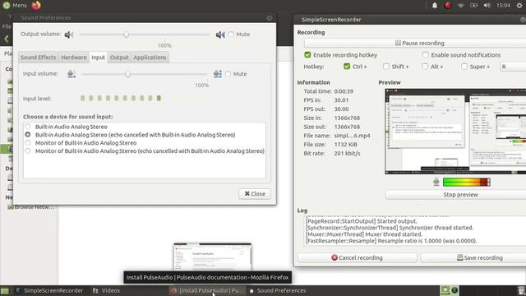The image size is (526, 296).
Task: Click the high input volume microphone icon
Action: coord(218,74)
